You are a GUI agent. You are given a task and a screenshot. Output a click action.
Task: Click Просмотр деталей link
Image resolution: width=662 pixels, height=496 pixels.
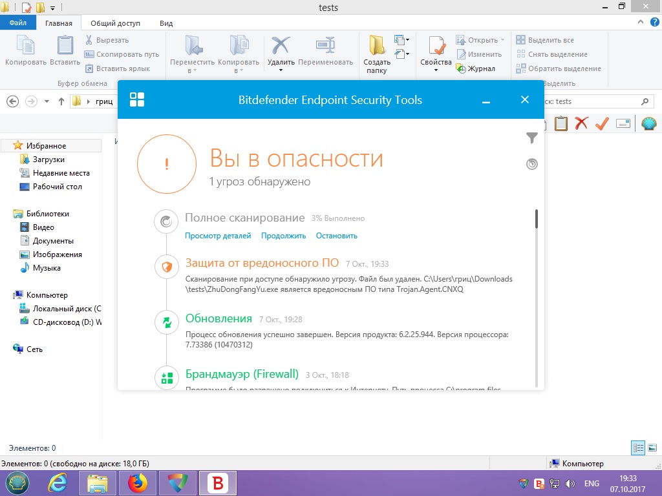[x=218, y=236]
